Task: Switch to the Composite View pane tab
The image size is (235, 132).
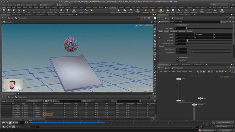Action: pyautogui.click(x=40, y=15)
